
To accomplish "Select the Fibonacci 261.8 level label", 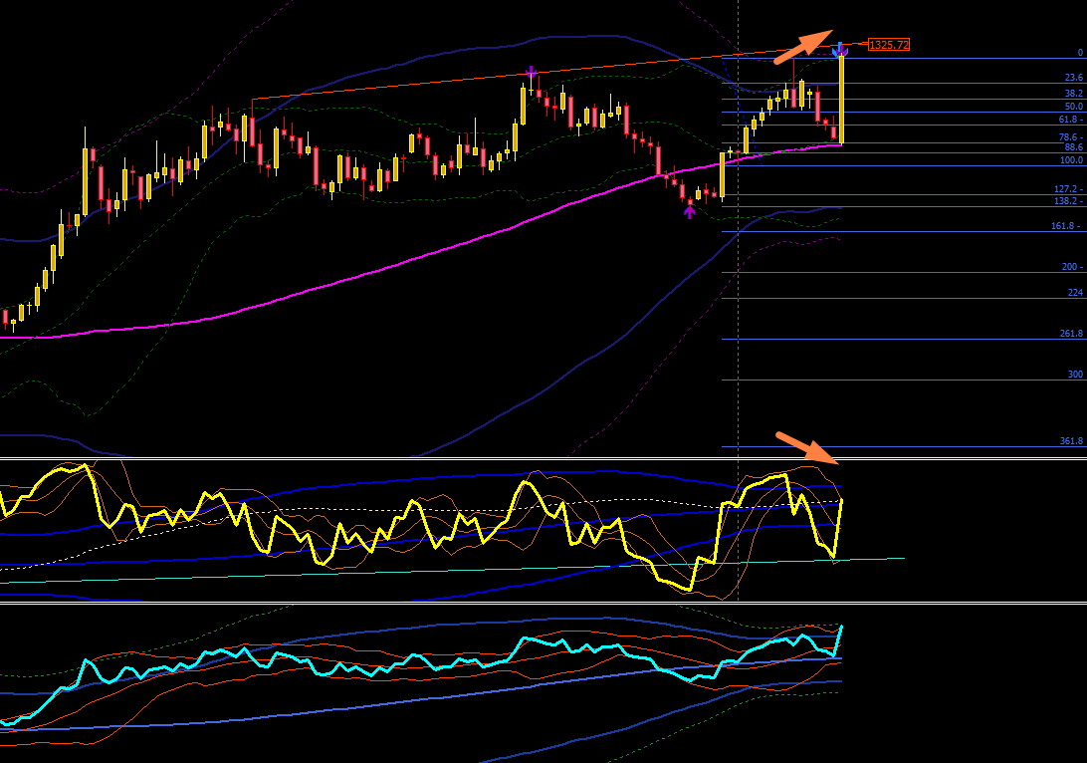I will pyautogui.click(x=1071, y=334).
